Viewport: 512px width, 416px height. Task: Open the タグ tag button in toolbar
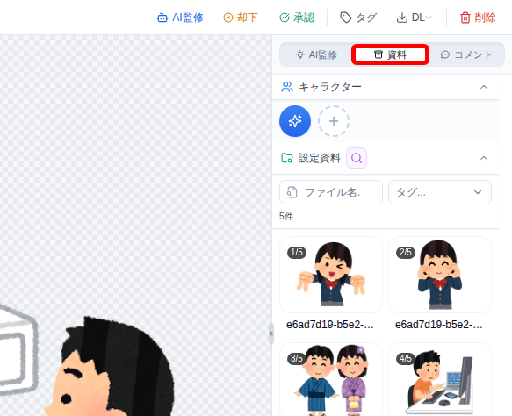[358, 18]
